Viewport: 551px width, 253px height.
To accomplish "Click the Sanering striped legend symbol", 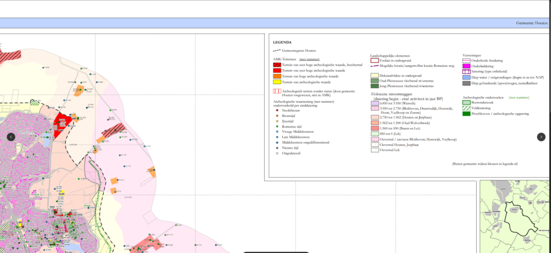I will pos(467,72).
